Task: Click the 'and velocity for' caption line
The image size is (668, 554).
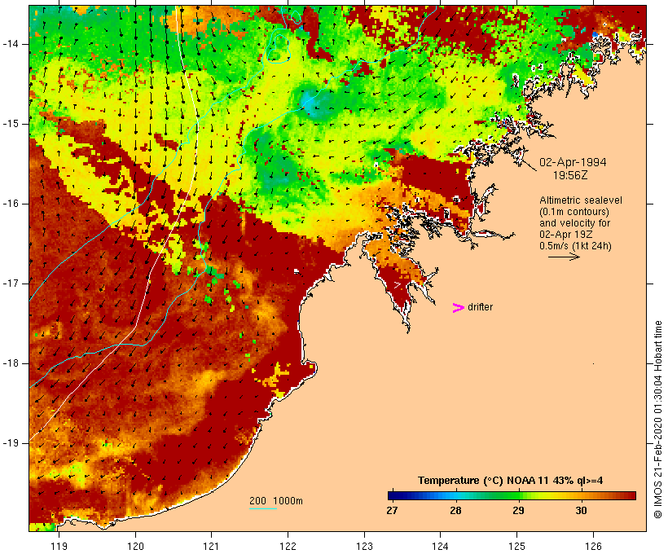Action: 574,223
